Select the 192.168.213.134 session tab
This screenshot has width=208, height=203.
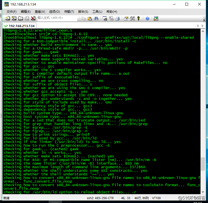tap(20, 26)
